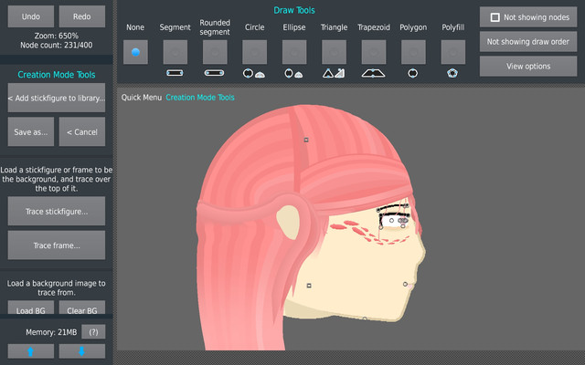Select the square node on top hair
Screen dimensions: 585x365
pos(306,140)
